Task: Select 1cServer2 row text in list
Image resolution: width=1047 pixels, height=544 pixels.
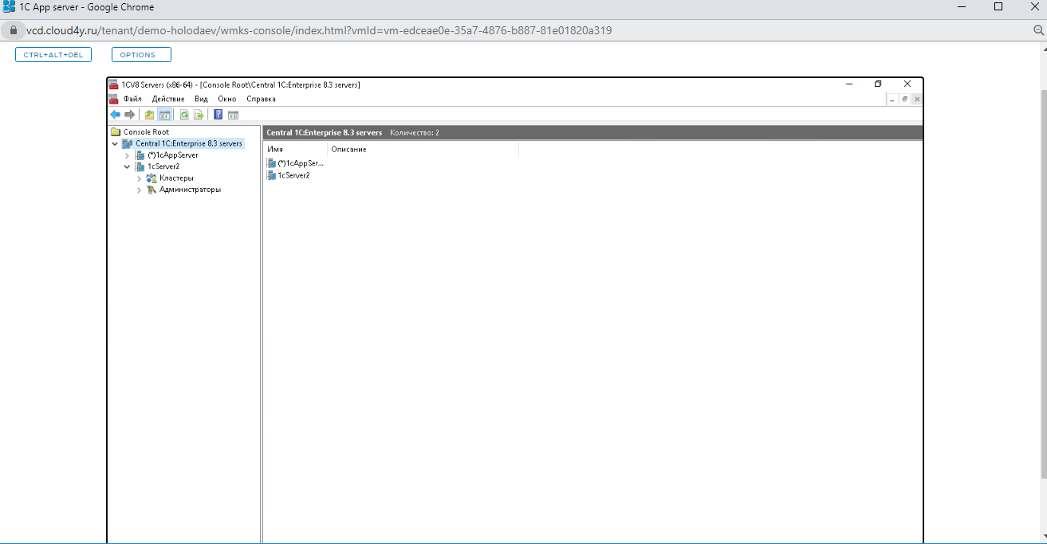Action: pyautogui.click(x=294, y=175)
